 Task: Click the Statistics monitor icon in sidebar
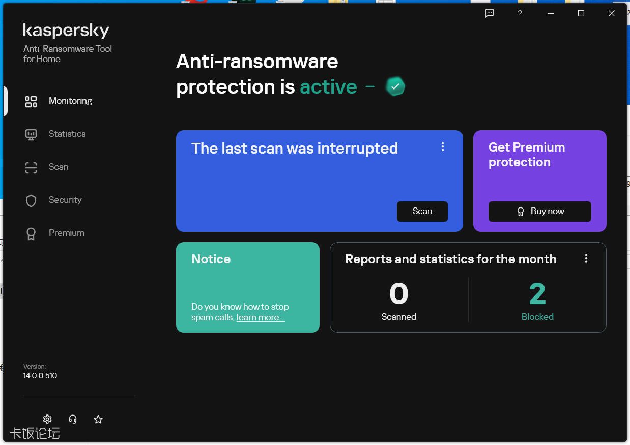31,134
